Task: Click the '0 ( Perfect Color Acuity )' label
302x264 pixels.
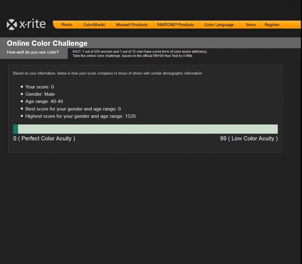Action: (x=44, y=139)
